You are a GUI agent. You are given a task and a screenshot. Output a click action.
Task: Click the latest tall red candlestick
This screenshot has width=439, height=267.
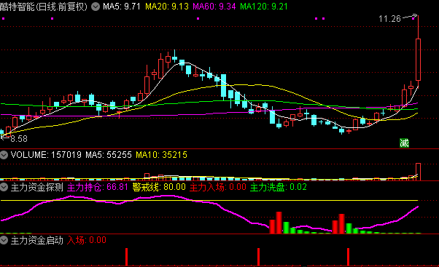click(x=418, y=60)
